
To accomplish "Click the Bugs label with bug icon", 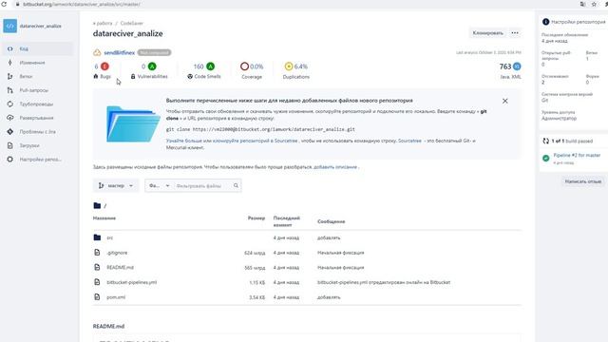I will tap(103, 77).
